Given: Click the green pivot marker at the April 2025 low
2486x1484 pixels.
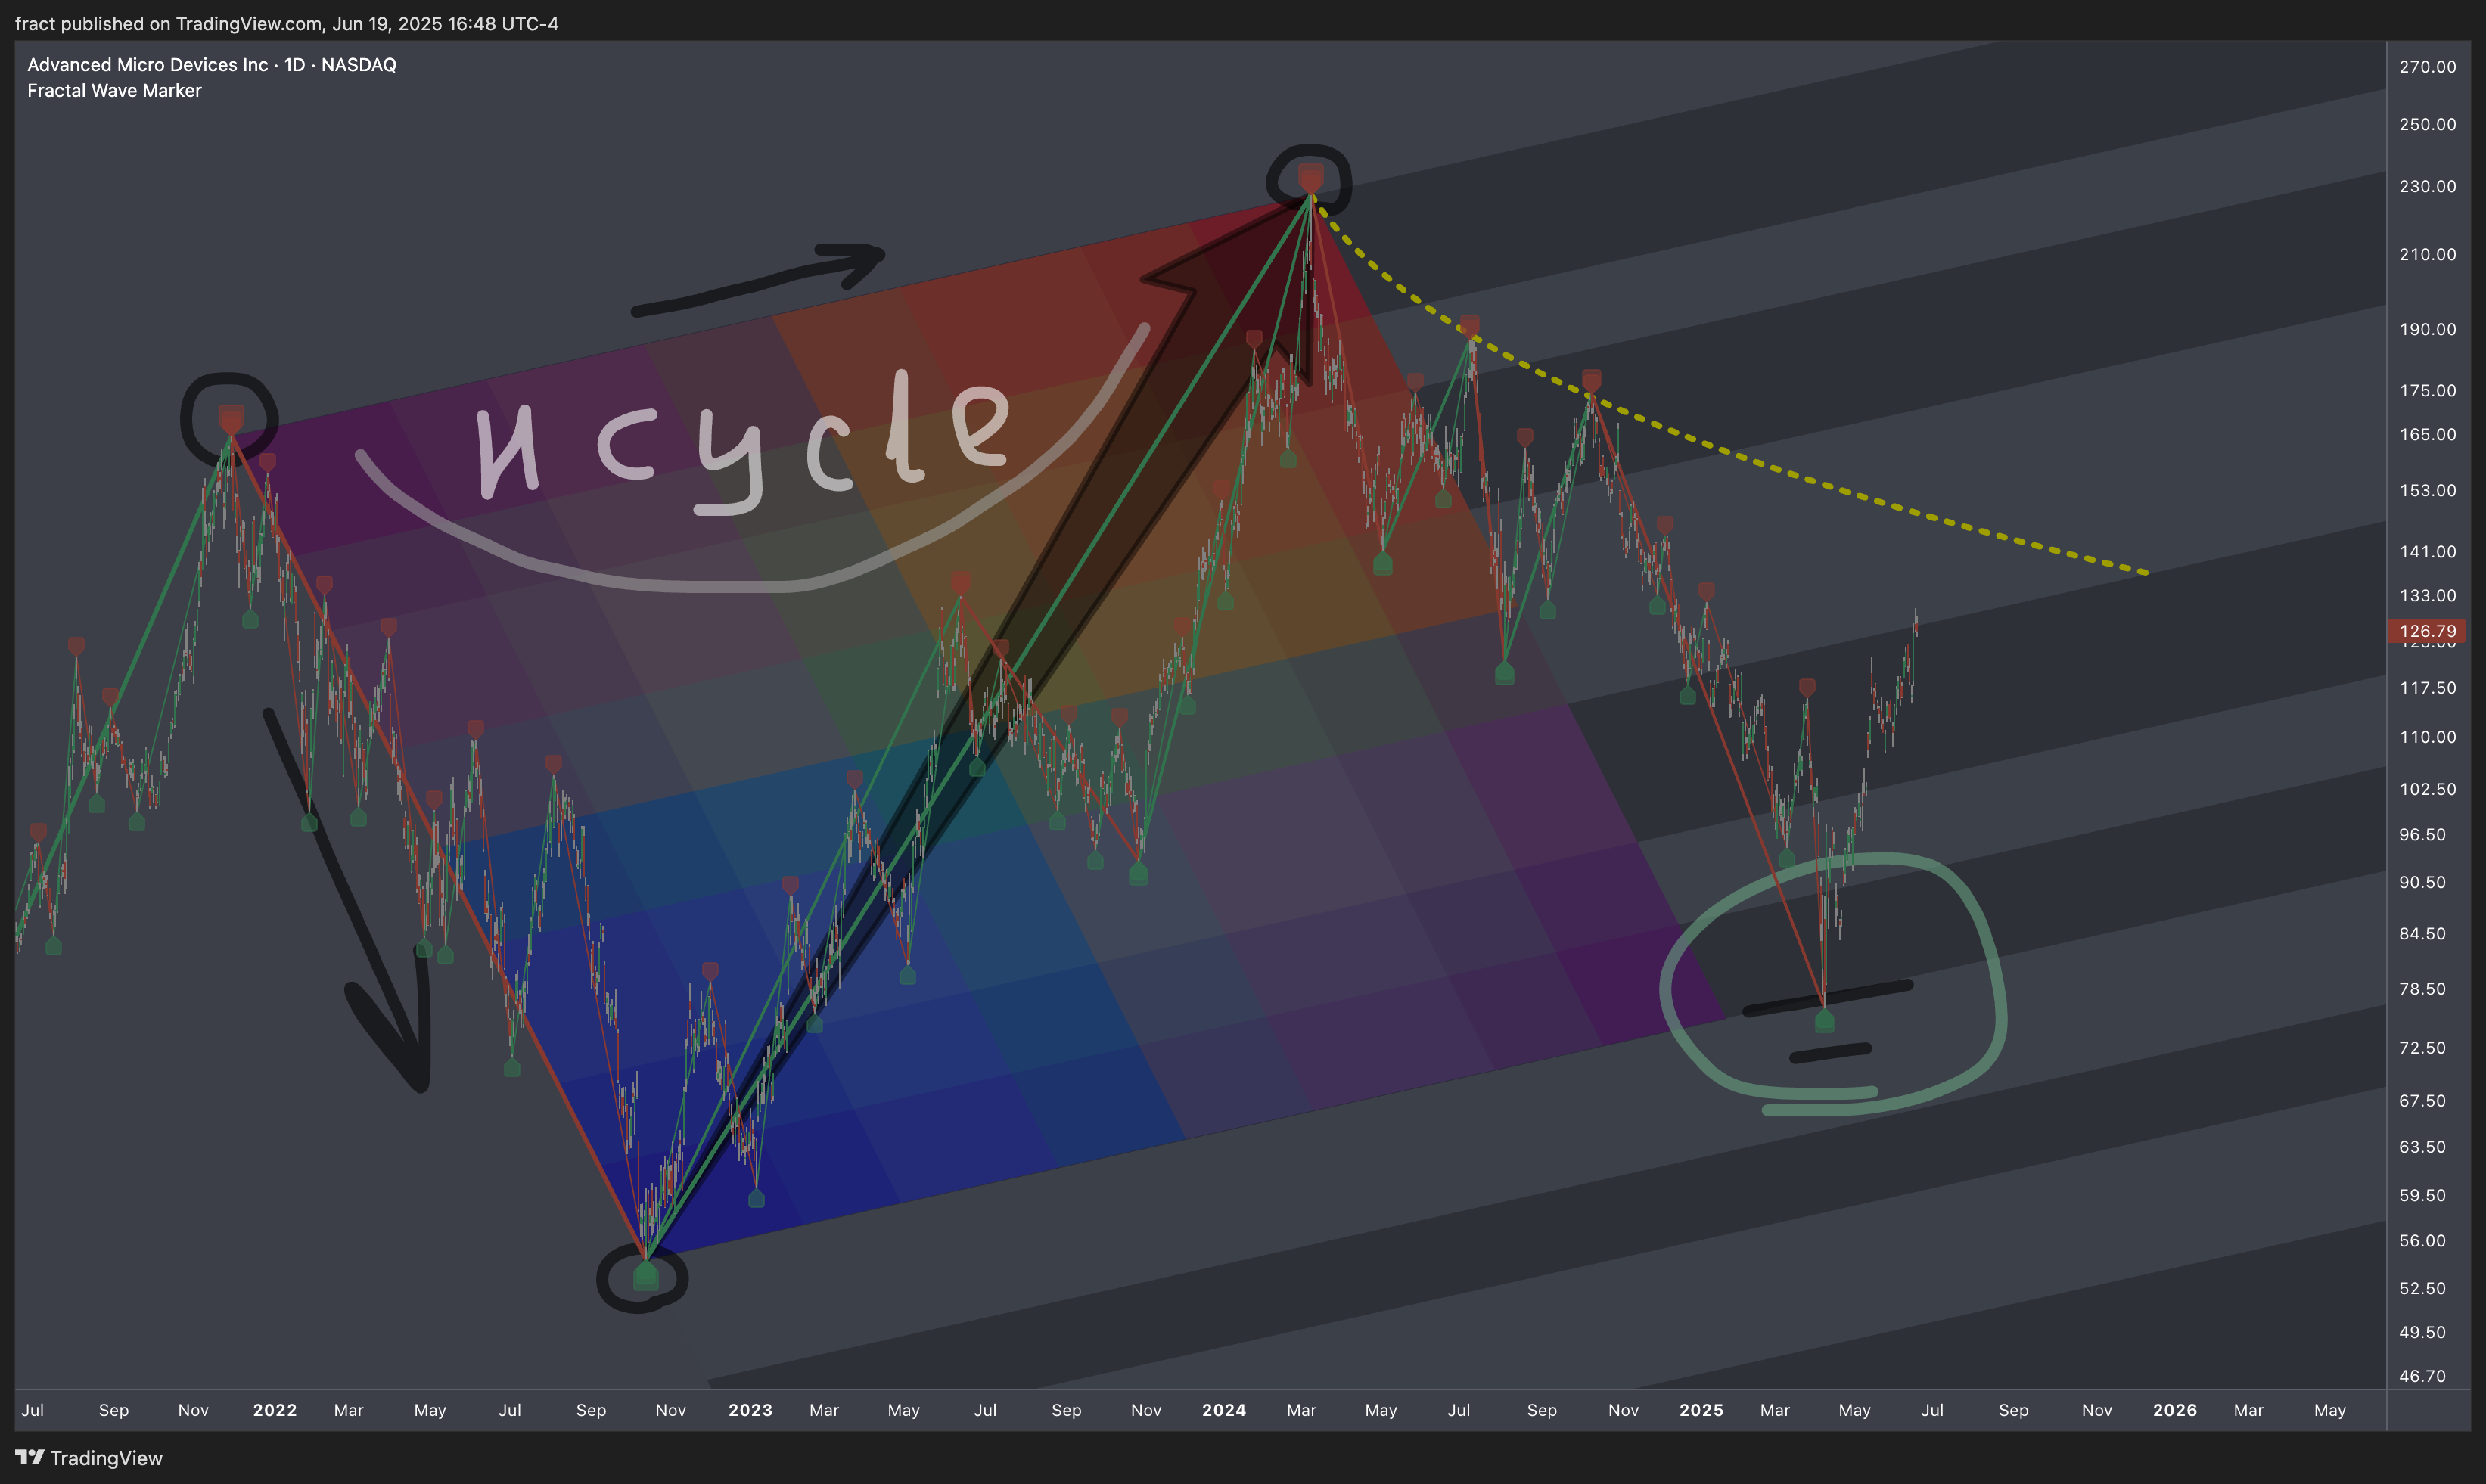Looking at the screenshot, I should pyautogui.click(x=1824, y=1021).
